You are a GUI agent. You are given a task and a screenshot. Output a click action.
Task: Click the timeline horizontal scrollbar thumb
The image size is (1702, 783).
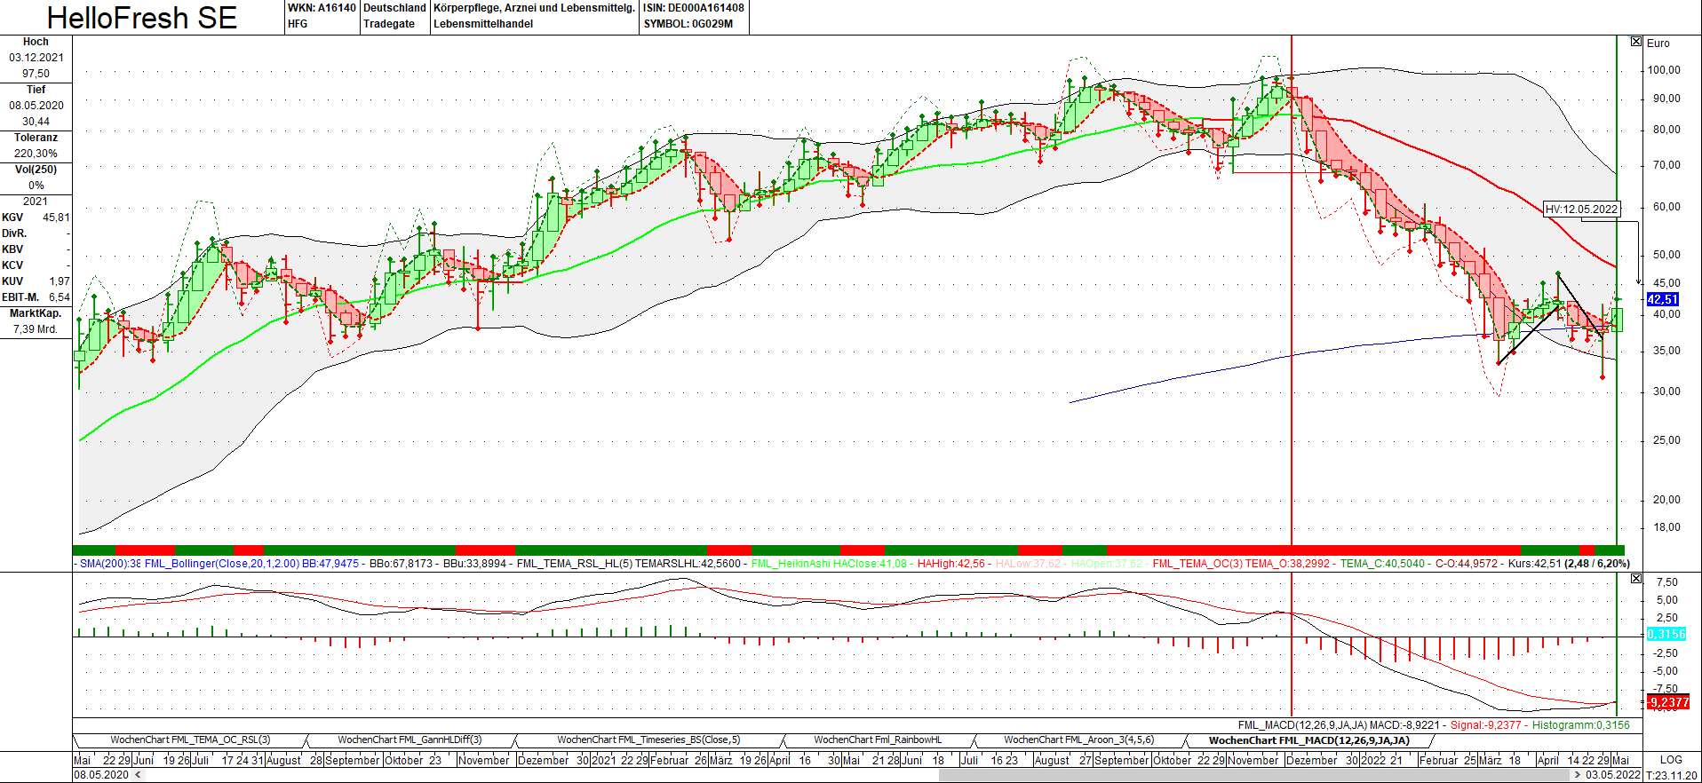1254,775
